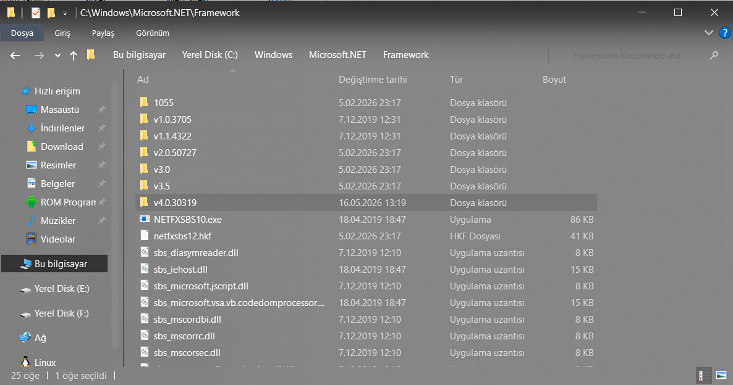Click the navigation pane vertical scrollbar
The width and height of the screenshot is (733, 385).
point(115,215)
